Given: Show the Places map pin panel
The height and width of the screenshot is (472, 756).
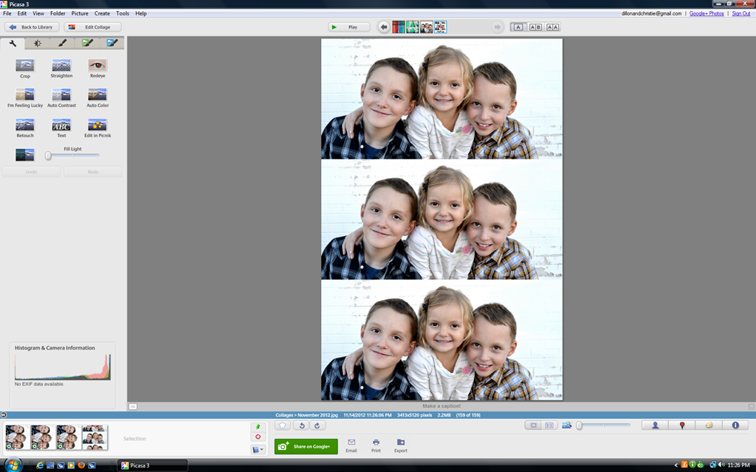Looking at the screenshot, I should pos(681,426).
